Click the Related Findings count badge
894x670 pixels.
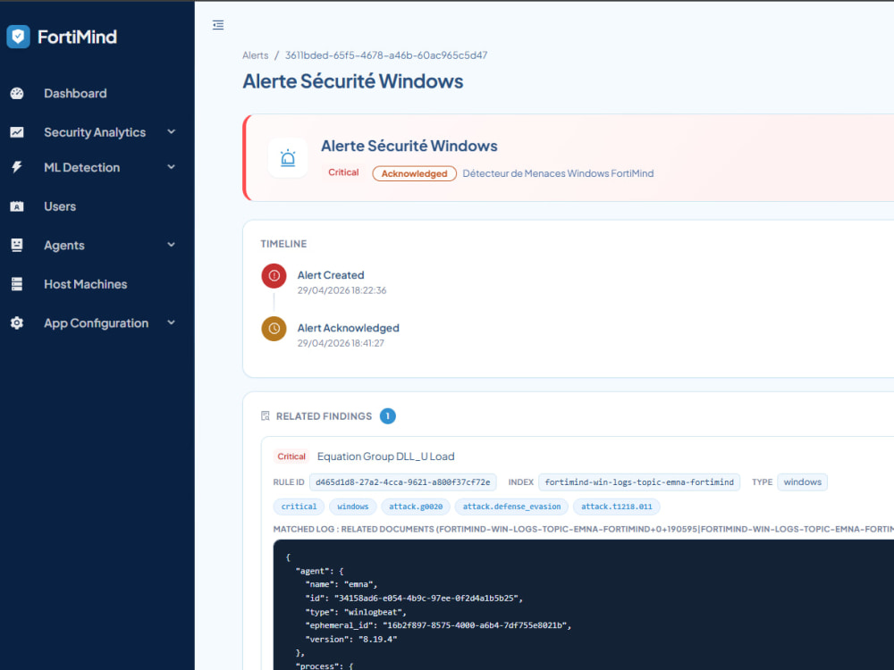coord(388,416)
